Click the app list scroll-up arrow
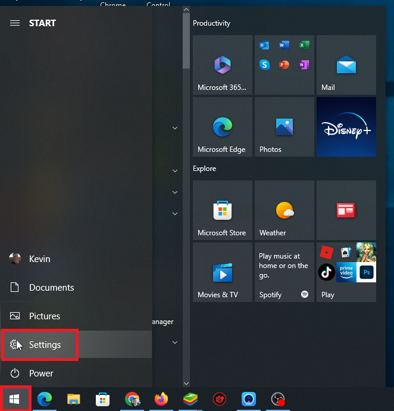394x411 pixels. pos(186,10)
